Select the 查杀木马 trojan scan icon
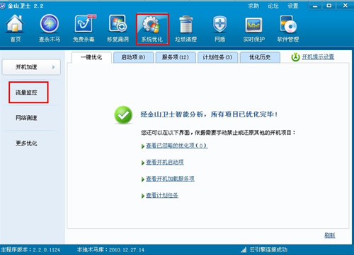The width and height of the screenshot is (354, 255). click(x=50, y=23)
